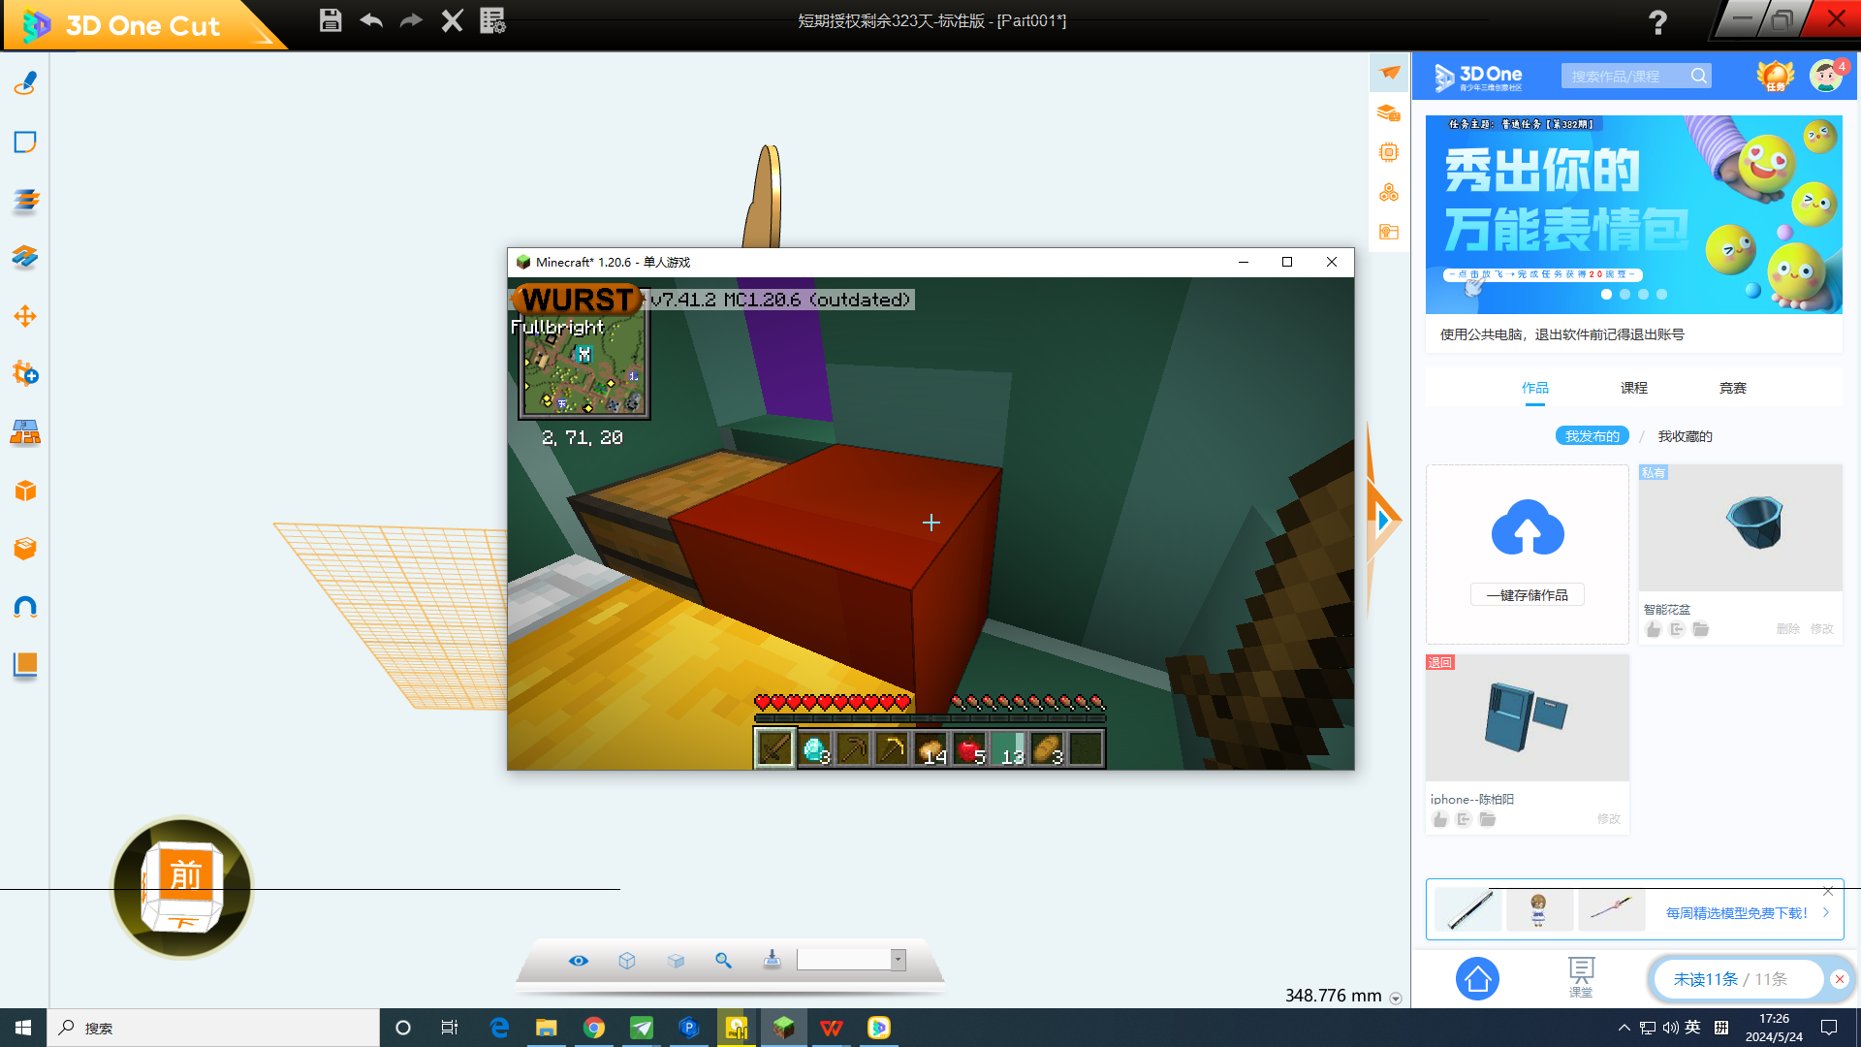The height and width of the screenshot is (1047, 1861).
Task: Switch to the 竞赛 tab
Action: pos(1732,388)
